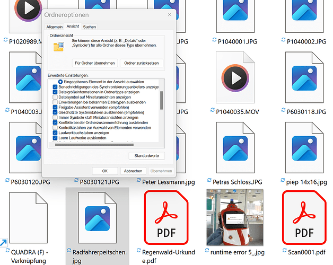Select file name 'P6030118.JPG'

(x=306, y=112)
